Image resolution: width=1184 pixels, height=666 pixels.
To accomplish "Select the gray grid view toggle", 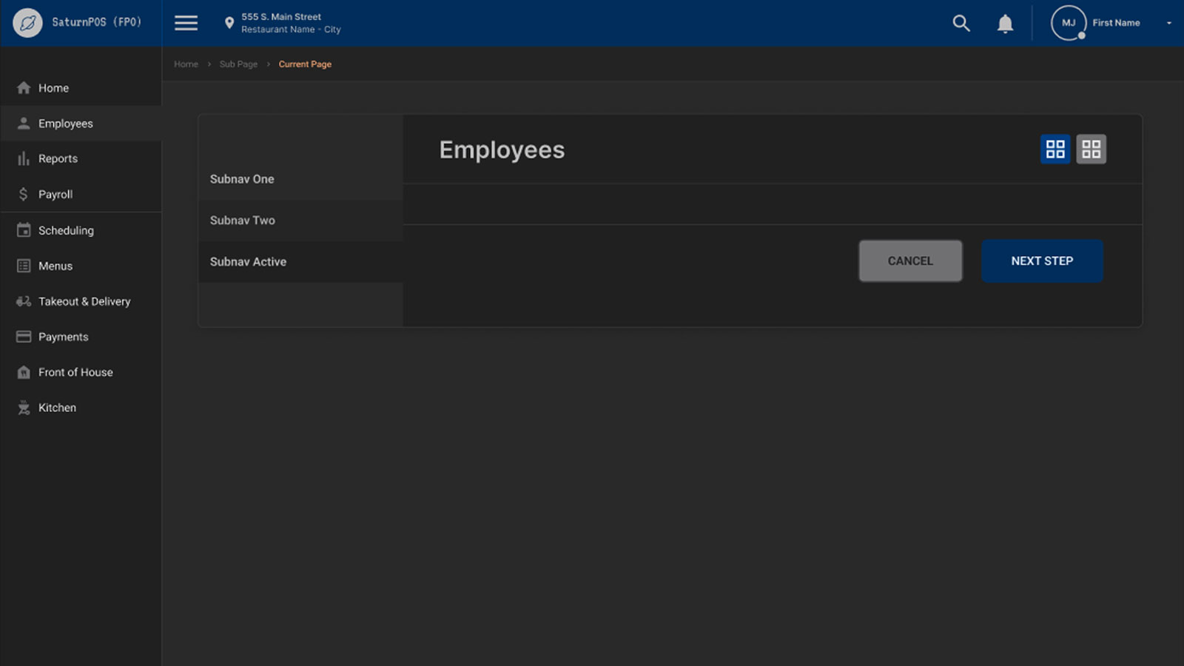I will pyautogui.click(x=1091, y=149).
